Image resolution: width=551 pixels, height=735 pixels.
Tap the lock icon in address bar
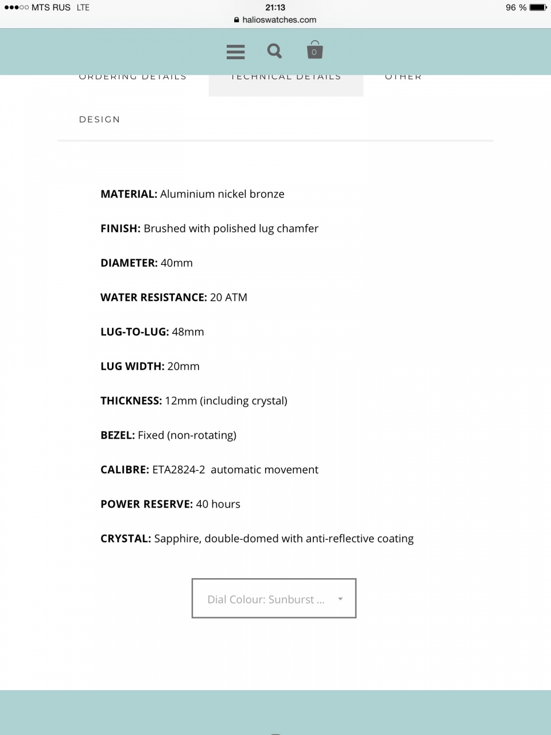click(x=236, y=20)
